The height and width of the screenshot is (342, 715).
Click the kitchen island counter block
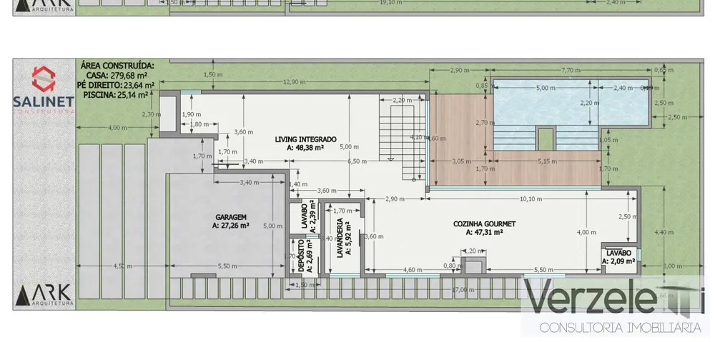click(473, 265)
